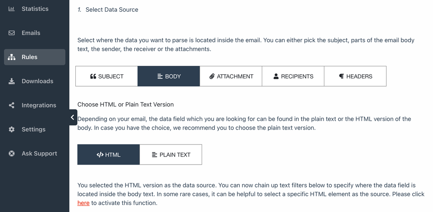The height and width of the screenshot is (212, 433).
Task: Click the Emails envelope icon
Action: (x=11, y=33)
